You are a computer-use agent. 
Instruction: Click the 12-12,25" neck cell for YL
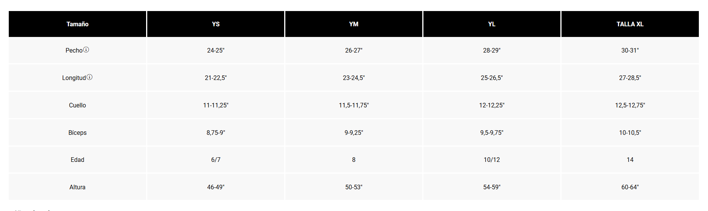point(492,105)
